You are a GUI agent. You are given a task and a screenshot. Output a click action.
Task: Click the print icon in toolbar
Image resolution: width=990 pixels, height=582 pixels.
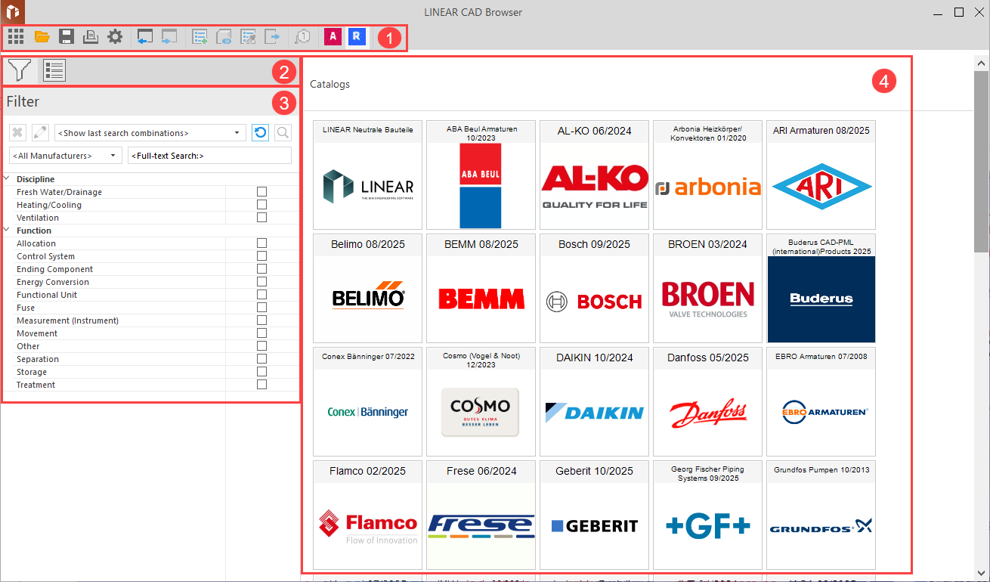pos(90,36)
